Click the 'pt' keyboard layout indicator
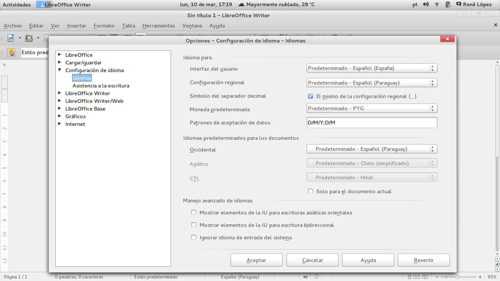This screenshot has height=281, width=500. coord(415,5)
